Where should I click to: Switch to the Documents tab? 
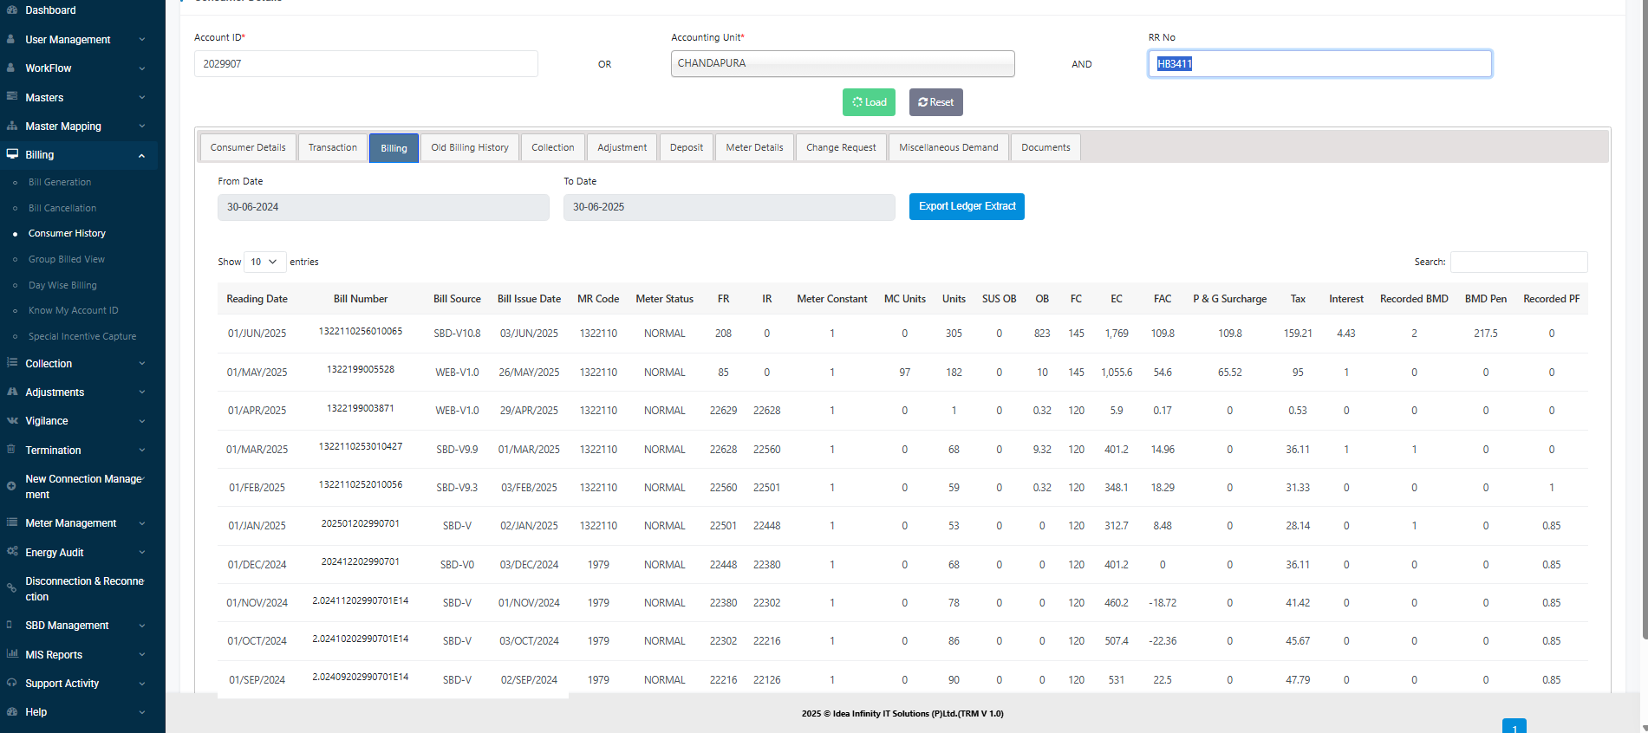1045,147
